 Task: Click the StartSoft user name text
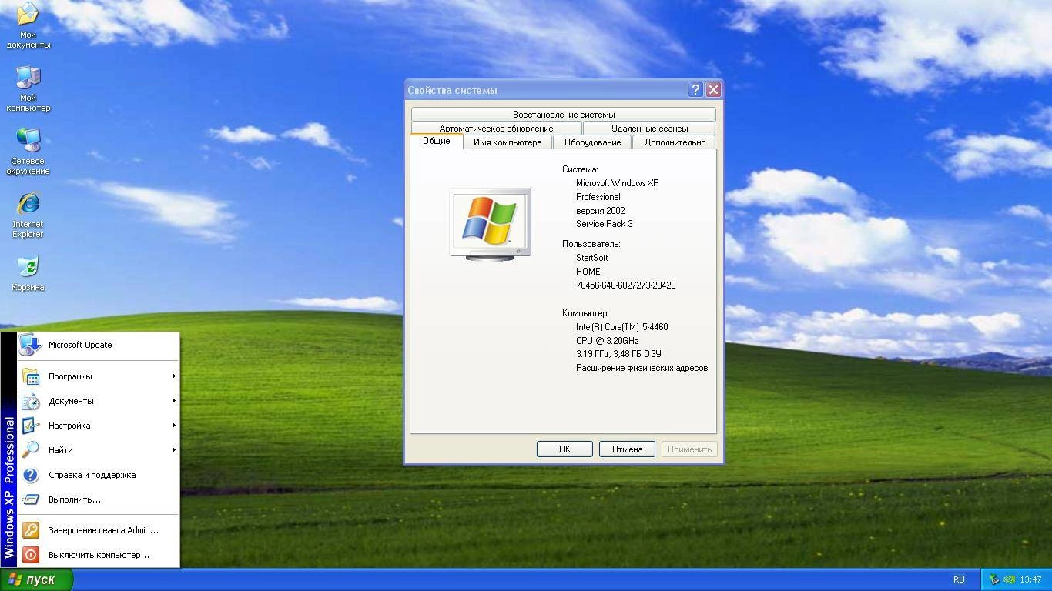(591, 258)
